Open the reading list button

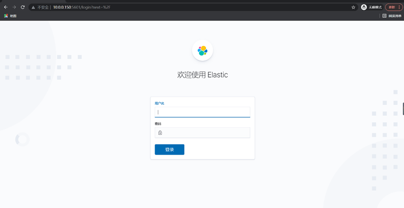392,16
